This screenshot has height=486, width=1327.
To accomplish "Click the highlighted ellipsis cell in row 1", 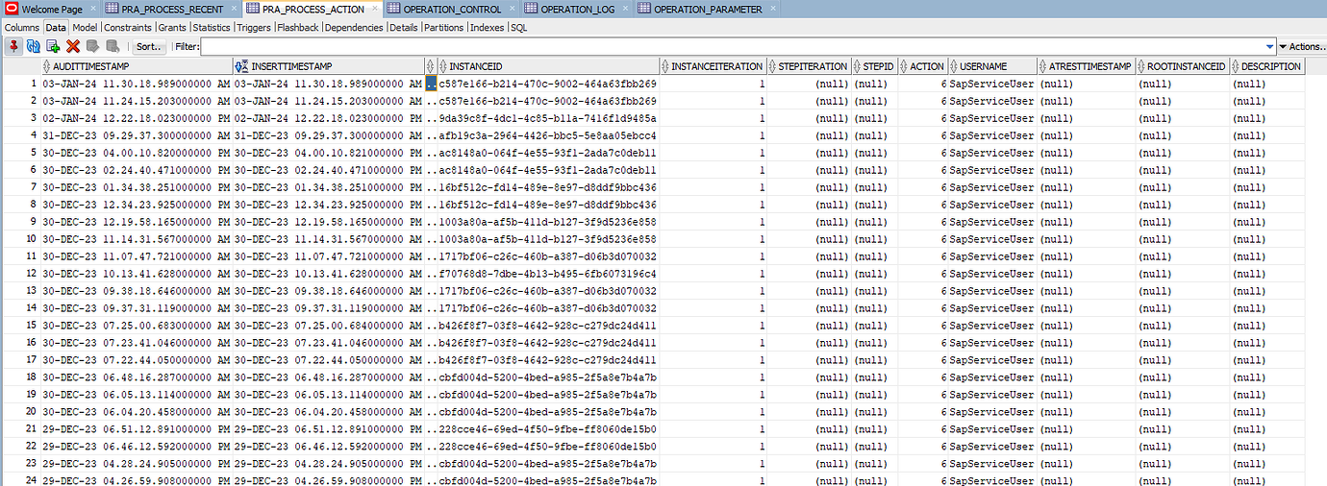I will pos(431,84).
